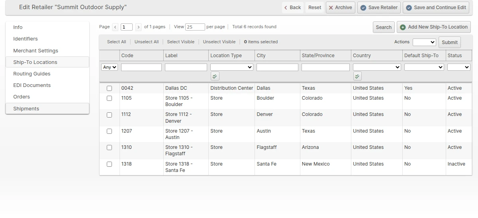Open the Country filter dropdown
478x218 pixels.
[x=377, y=67]
